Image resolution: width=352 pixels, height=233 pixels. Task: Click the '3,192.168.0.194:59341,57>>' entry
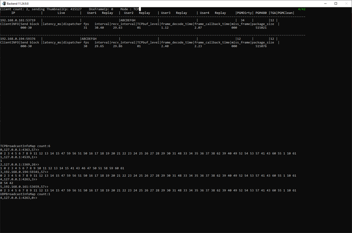tap(24, 172)
